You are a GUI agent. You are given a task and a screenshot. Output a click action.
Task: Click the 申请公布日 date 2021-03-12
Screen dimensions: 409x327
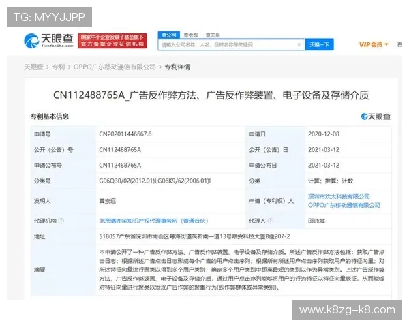pyautogui.click(x=324, y=166)
